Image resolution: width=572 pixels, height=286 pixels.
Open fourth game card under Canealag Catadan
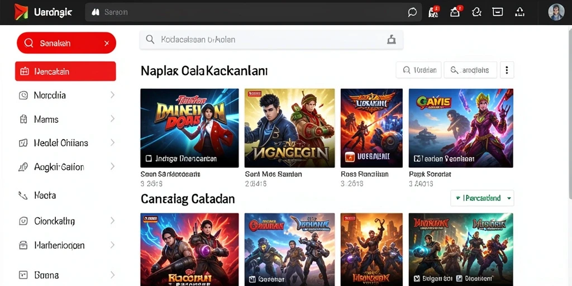click(461, 250)
